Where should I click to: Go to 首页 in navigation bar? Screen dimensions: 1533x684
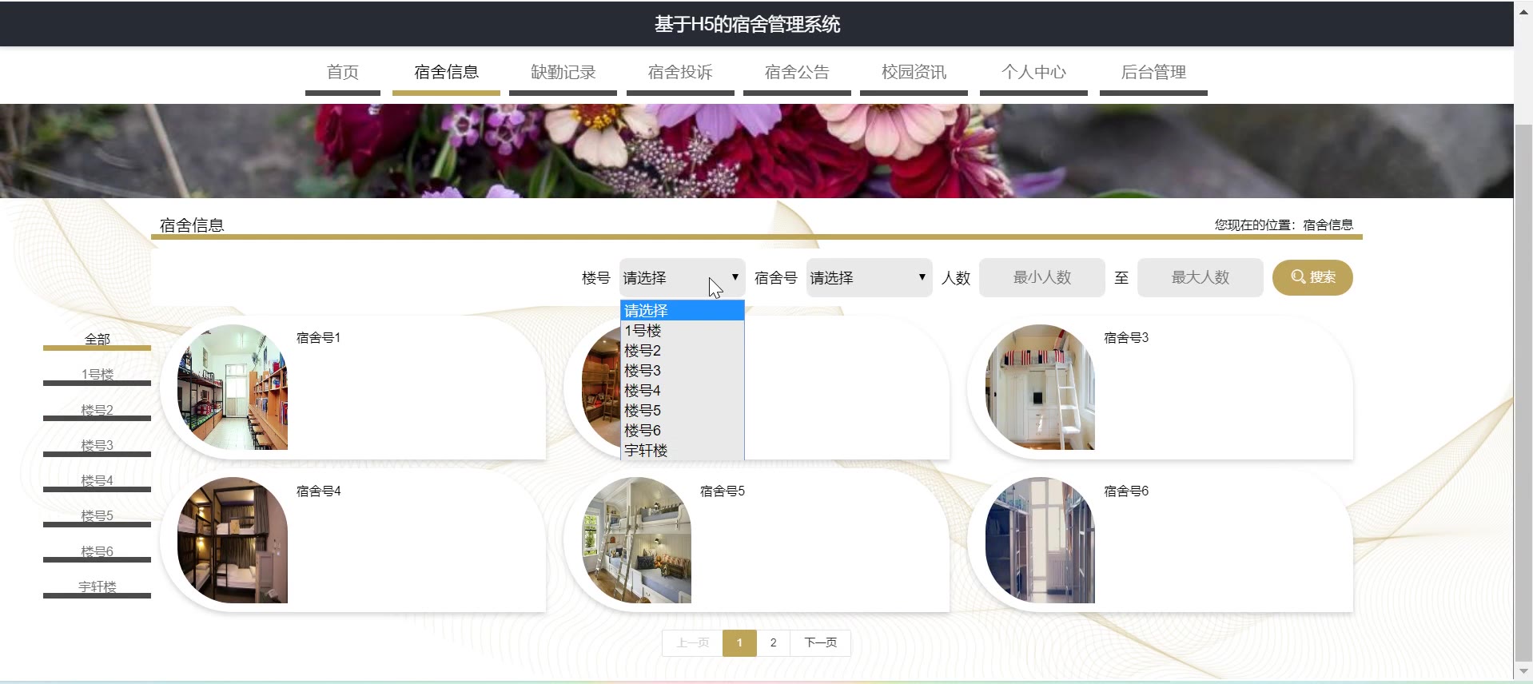343,73
